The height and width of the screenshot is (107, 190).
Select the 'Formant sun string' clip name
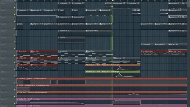coord(39,65)
